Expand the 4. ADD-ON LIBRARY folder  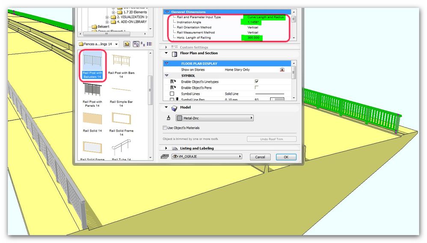tap(107, 22)
